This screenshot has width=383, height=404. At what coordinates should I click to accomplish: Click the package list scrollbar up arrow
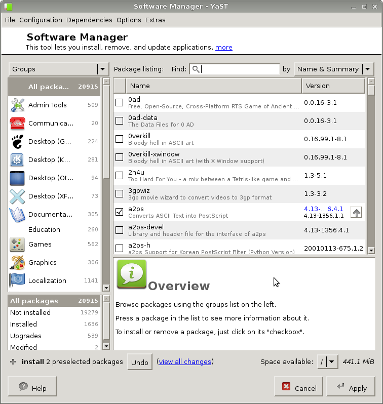click(371, 82)
